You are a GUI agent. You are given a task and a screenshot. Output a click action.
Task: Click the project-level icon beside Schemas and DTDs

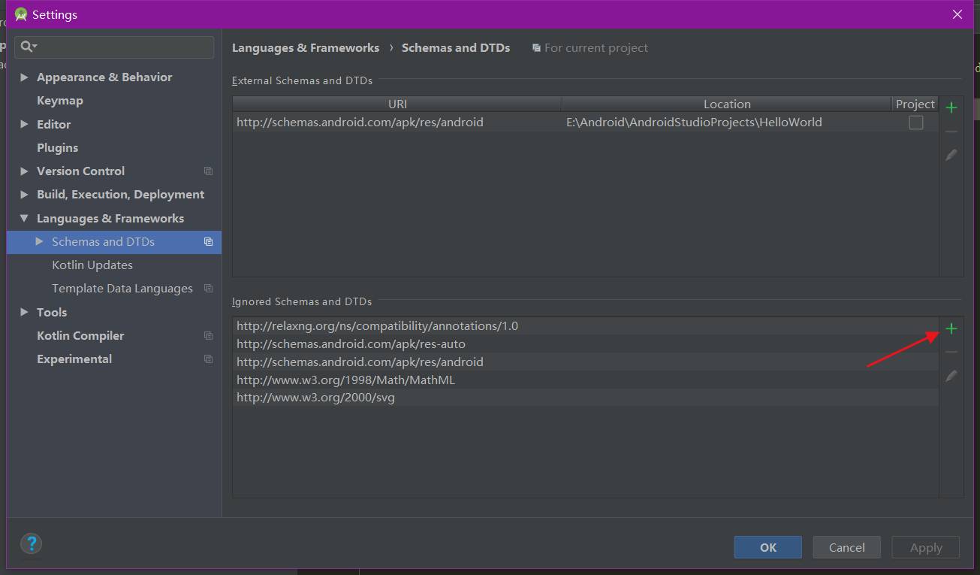click(x=208, y=242)
